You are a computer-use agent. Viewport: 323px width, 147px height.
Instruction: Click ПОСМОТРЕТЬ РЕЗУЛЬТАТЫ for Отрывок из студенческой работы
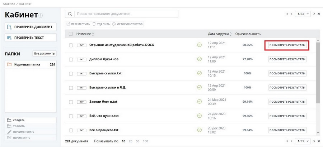point(287,45)
